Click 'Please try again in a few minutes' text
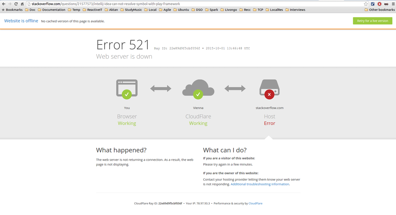 pyautogui.click(x=228, y=164)
